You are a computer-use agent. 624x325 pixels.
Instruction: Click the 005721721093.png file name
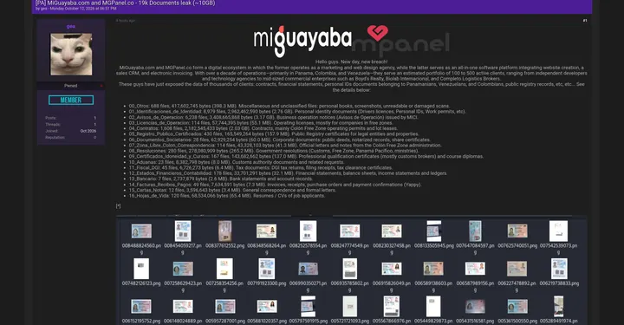(x=350, y=321)
